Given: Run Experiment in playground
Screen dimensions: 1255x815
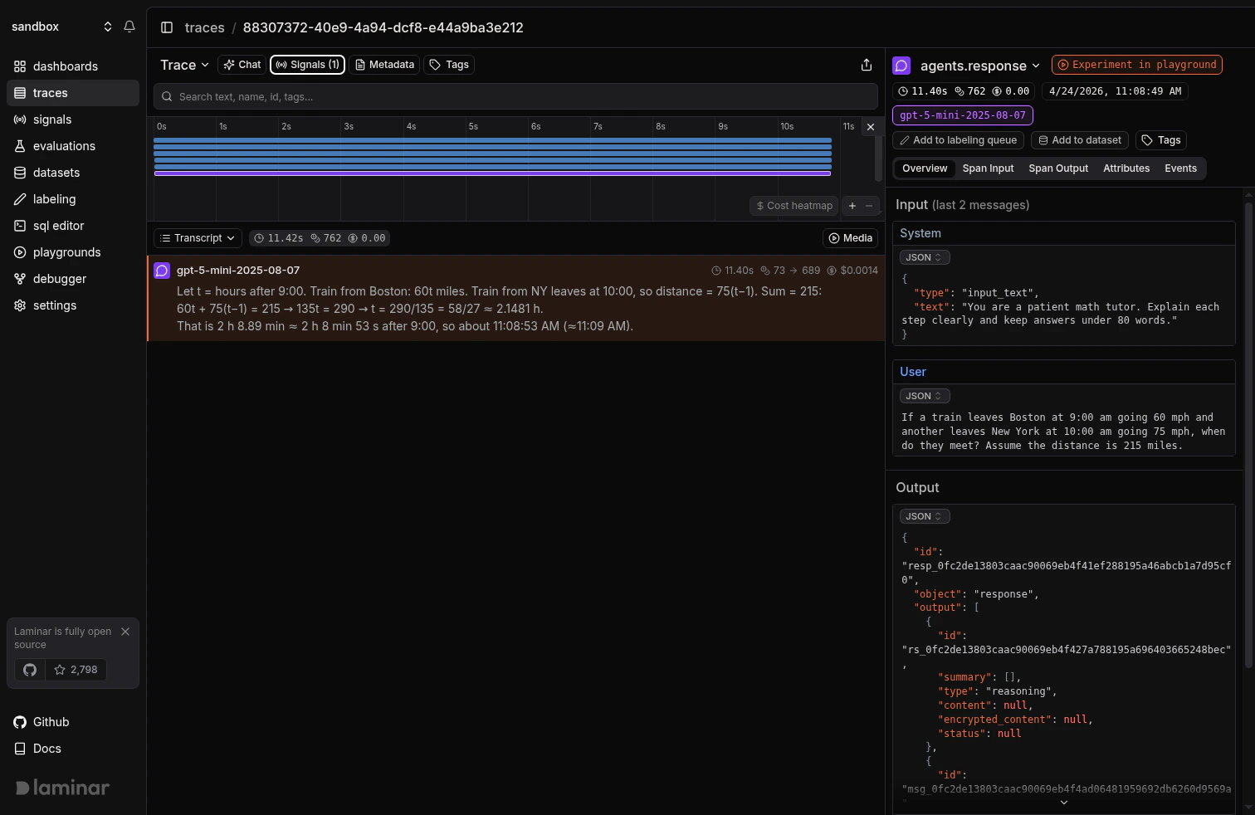Looking at the screenshot, I should click(1136, 64).
